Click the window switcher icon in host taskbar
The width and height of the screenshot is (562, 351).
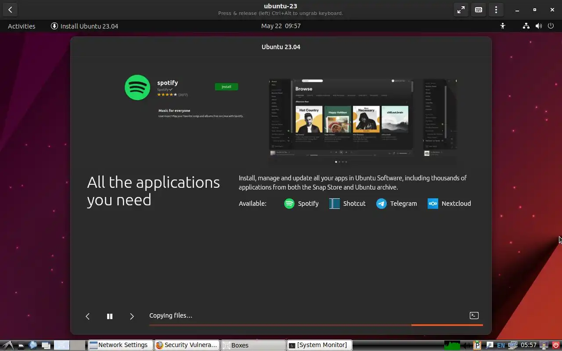[x=45, y=345]
